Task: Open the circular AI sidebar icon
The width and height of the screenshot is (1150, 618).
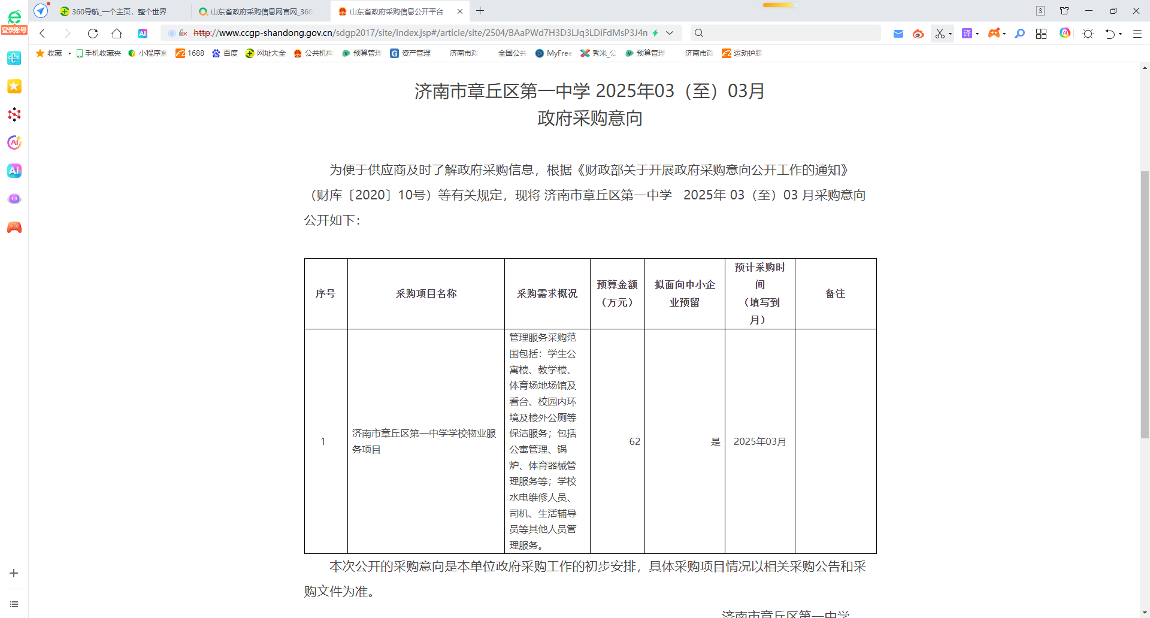Action: (14, 143)
